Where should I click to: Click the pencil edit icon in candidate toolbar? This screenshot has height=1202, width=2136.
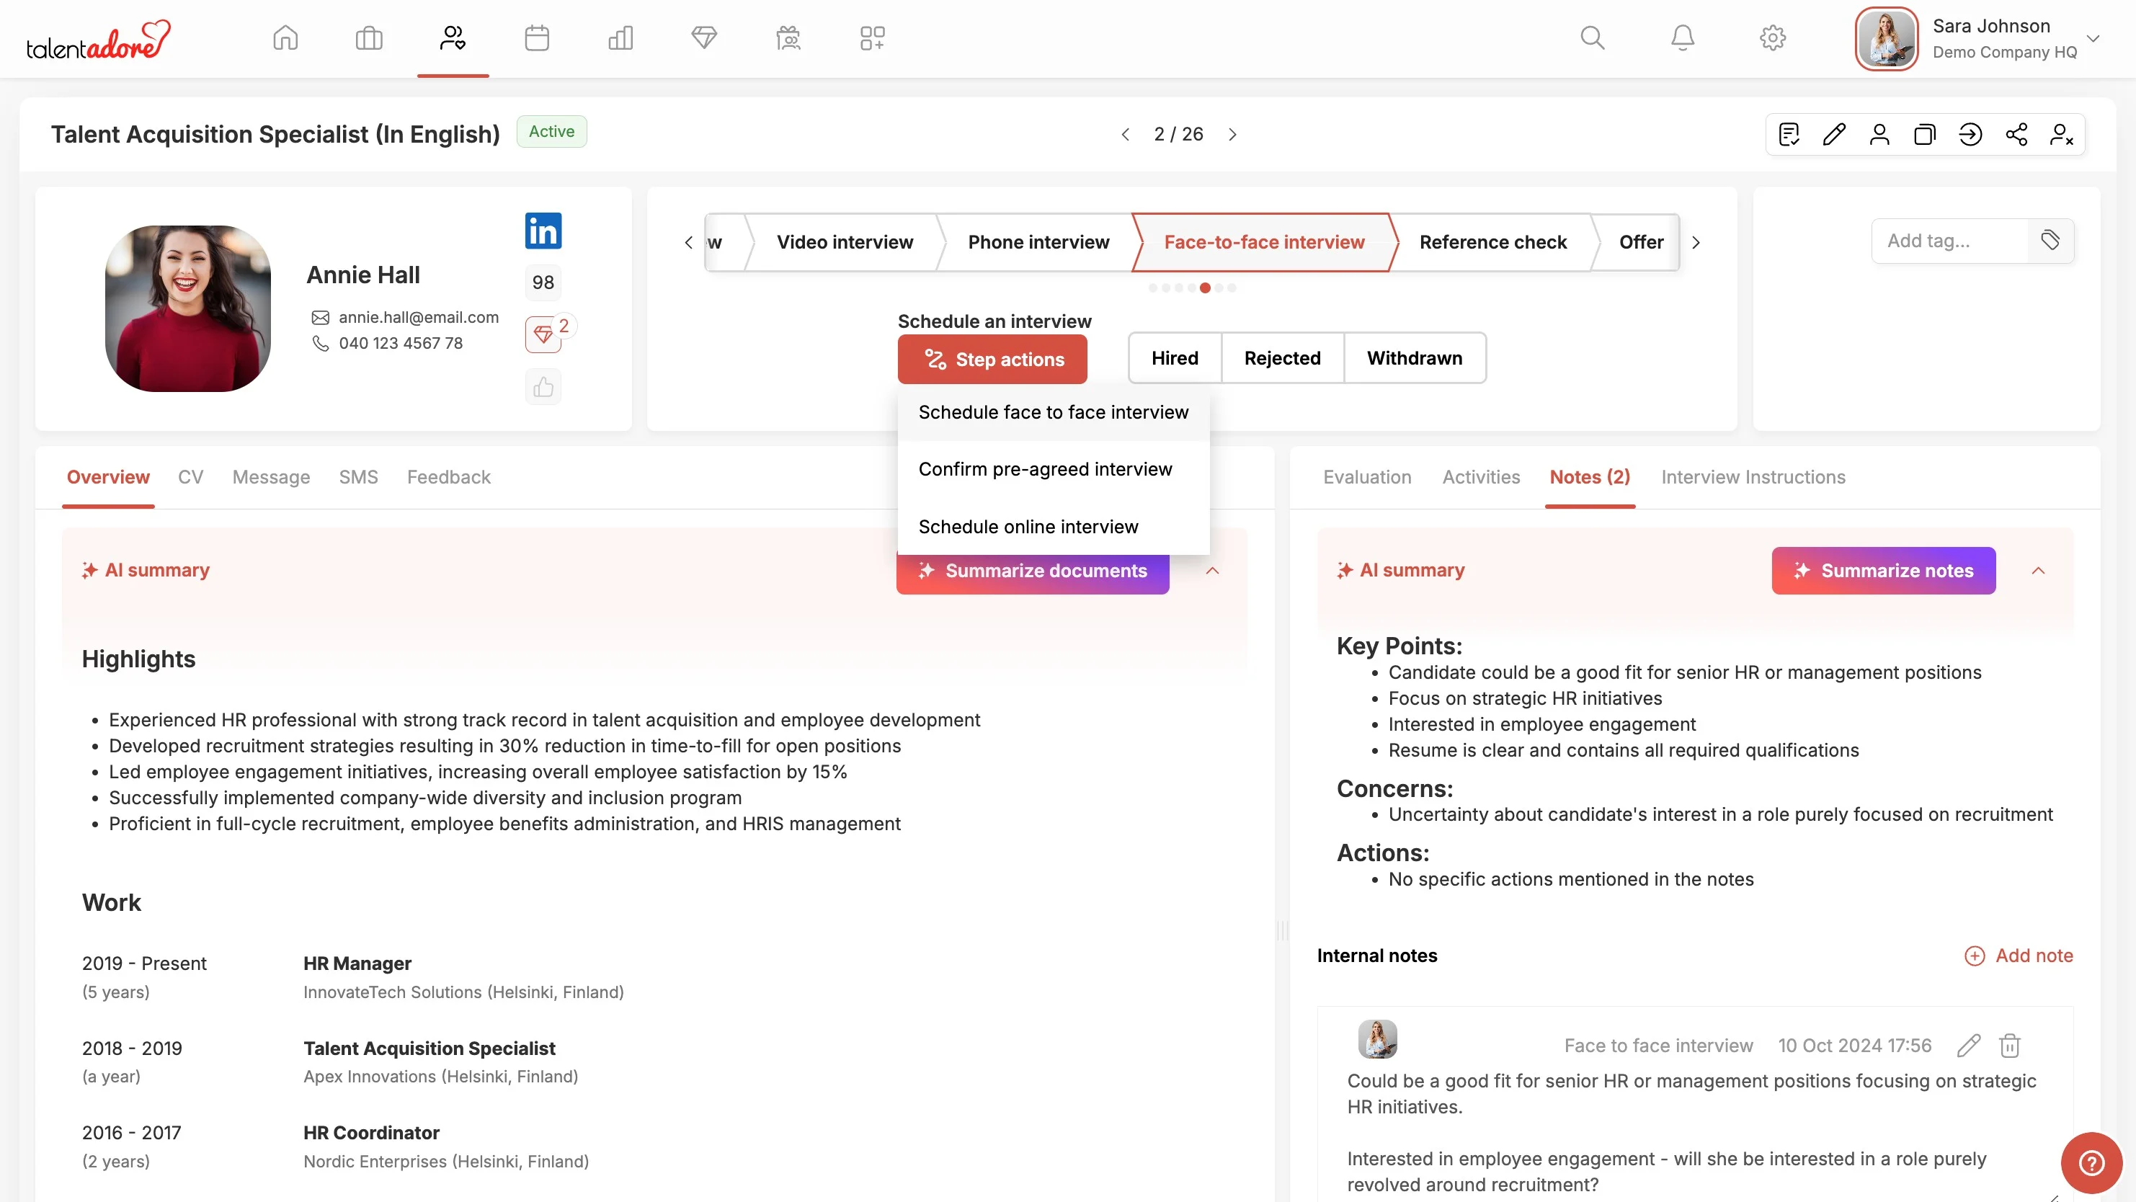pyautogui.click(x=1834, y=134)
